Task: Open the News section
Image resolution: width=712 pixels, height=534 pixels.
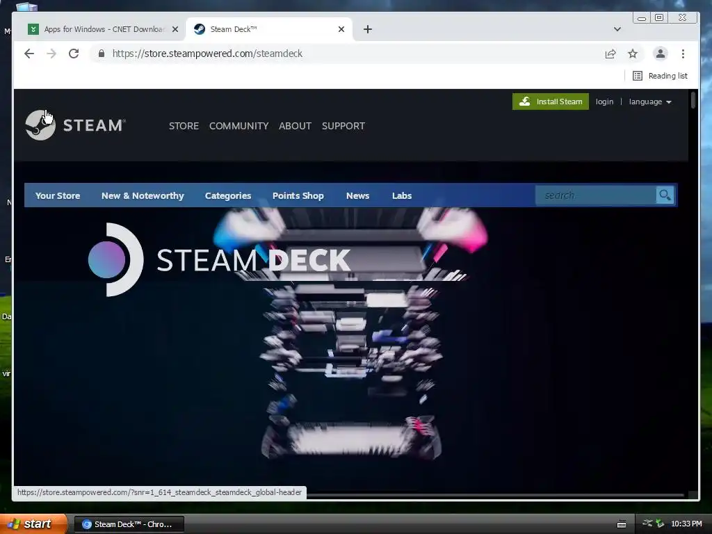Action: pyautogui.click(x=358, y=195)
